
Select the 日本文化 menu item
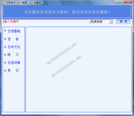coord(14,47)
